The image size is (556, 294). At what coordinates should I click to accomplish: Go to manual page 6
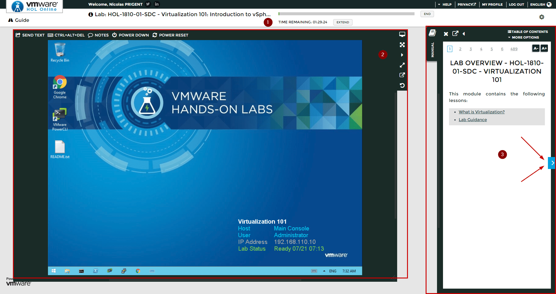(502, 49)
